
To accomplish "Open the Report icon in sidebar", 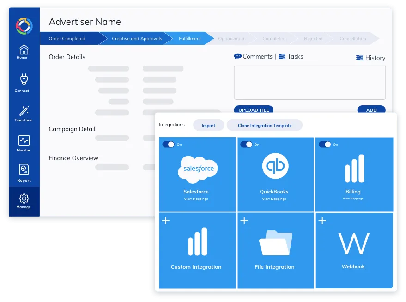I will point(24,170).
